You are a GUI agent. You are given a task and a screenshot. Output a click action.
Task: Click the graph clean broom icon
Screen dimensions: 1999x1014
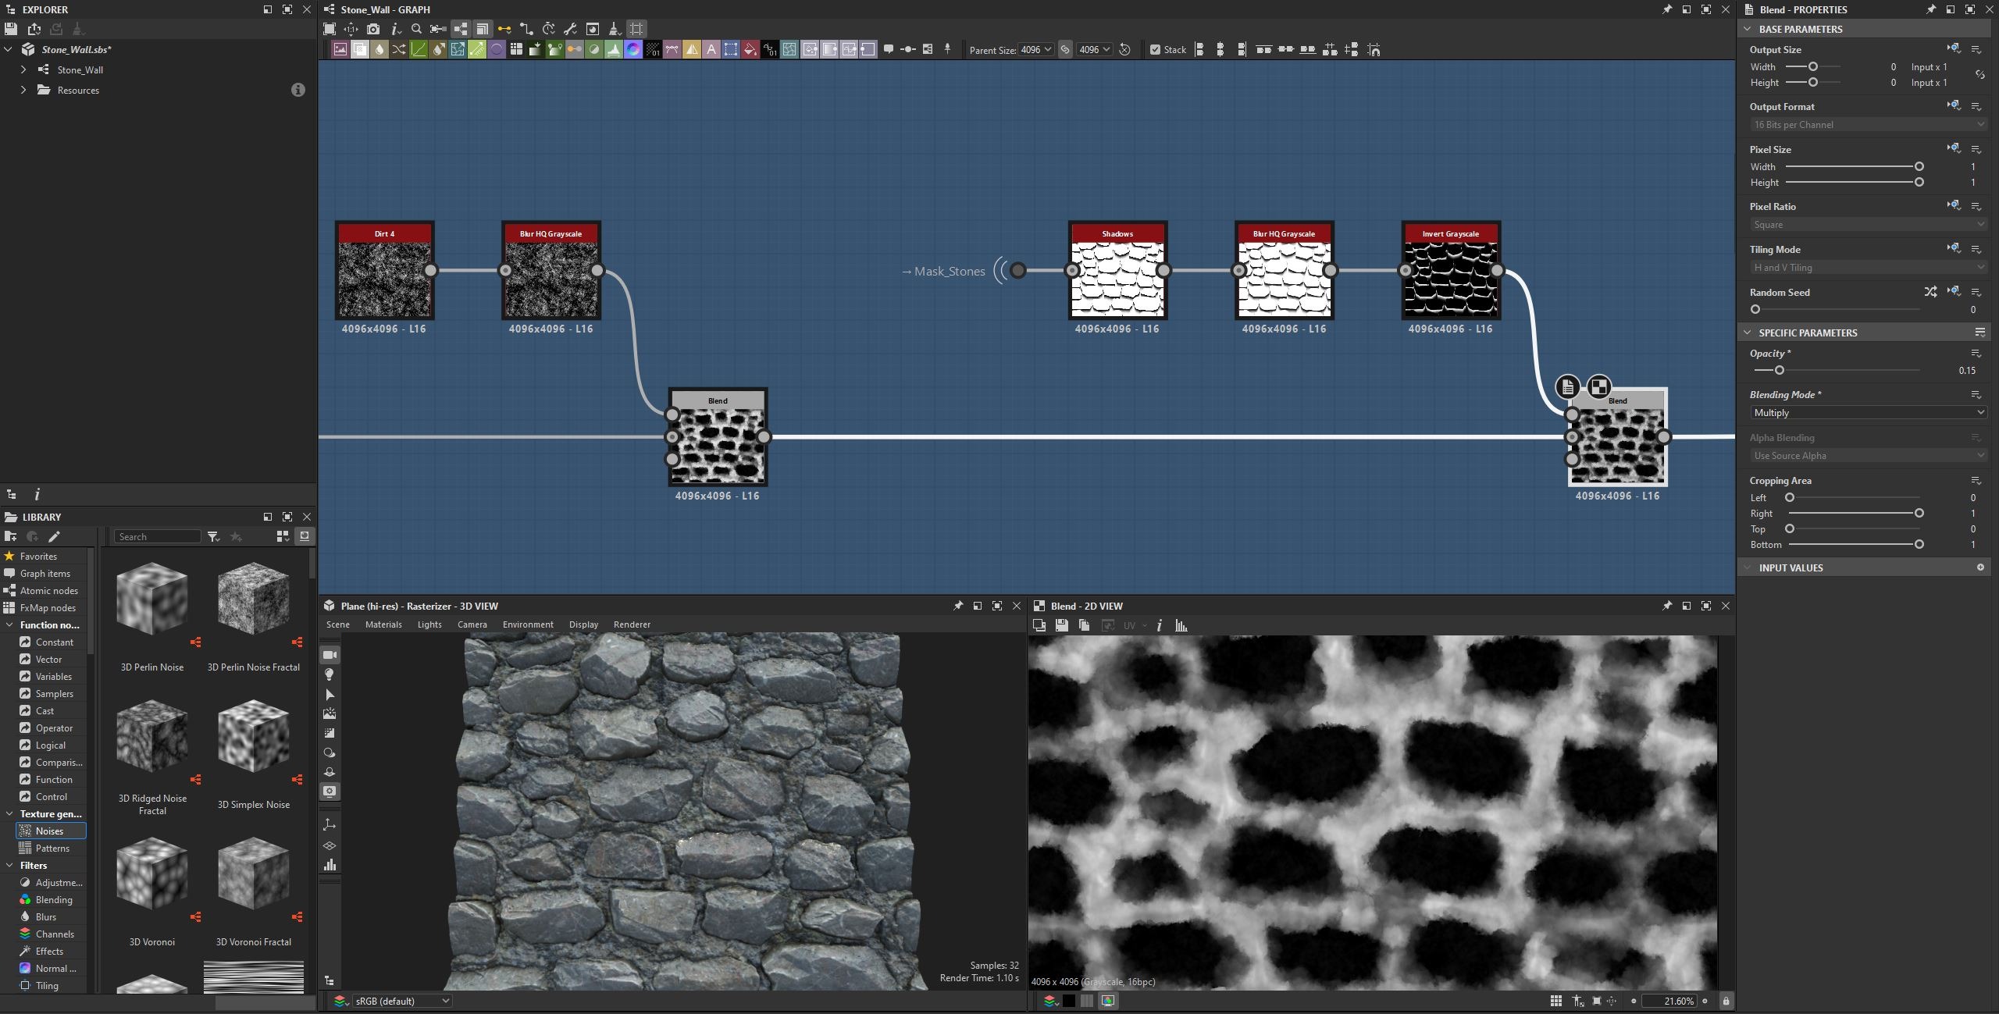[x=614, y=29]
